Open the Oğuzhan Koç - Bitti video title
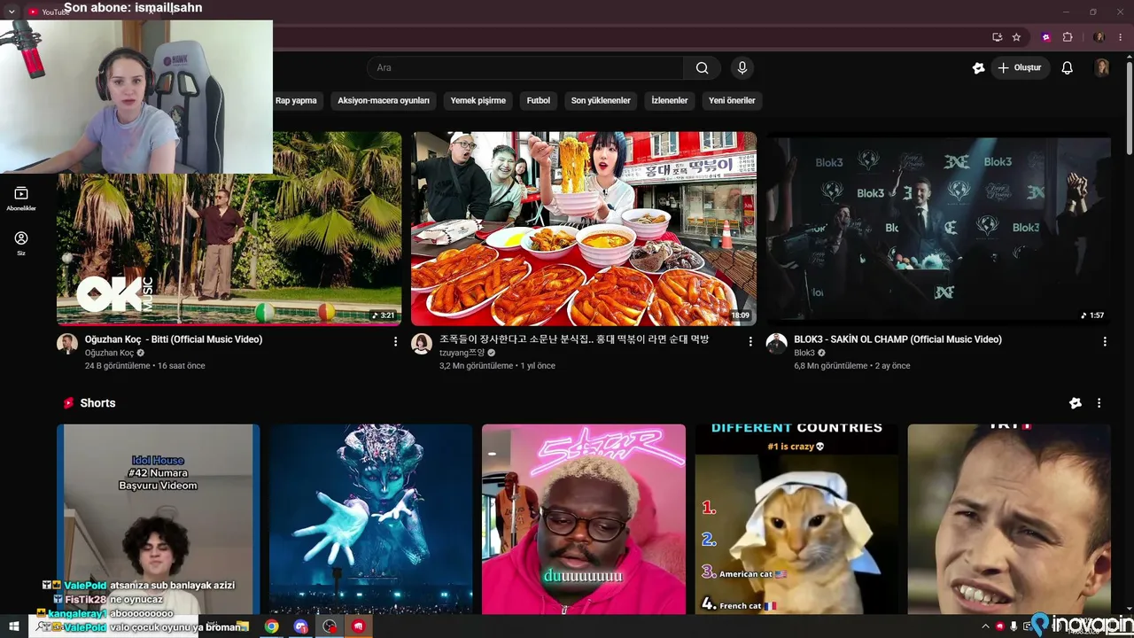Viewport: 1134px width, 638px height. coord(174,339)
